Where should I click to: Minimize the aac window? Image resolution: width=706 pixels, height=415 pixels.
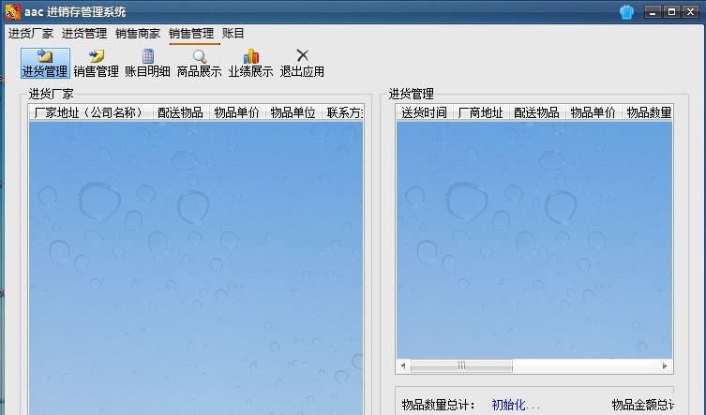[653, 12]
